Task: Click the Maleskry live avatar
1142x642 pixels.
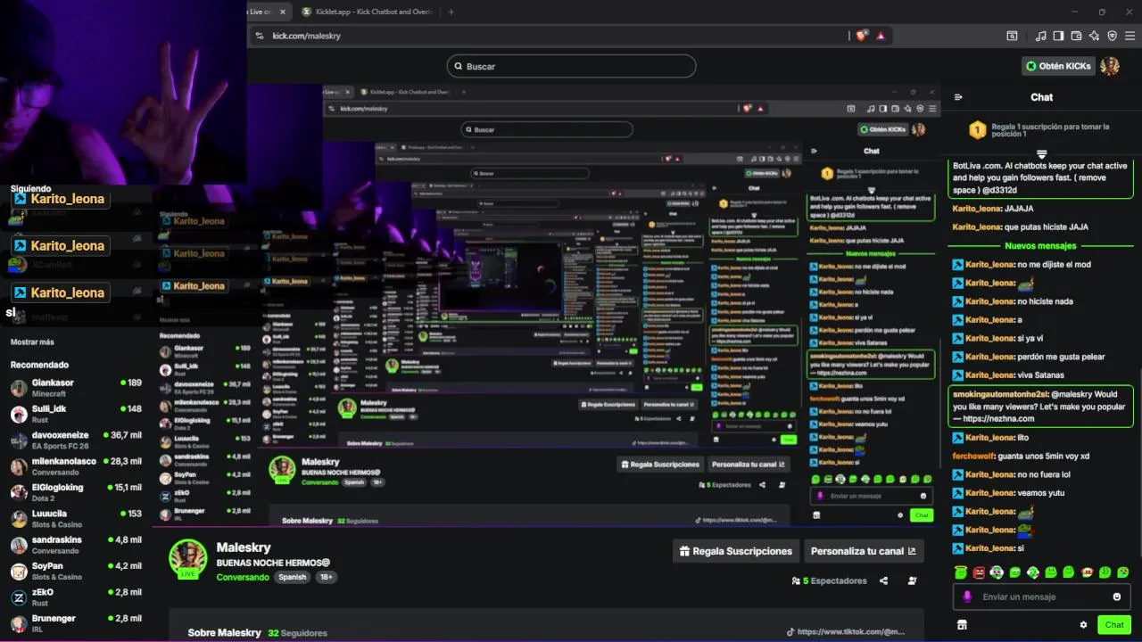Action: [x=188, y=558]
